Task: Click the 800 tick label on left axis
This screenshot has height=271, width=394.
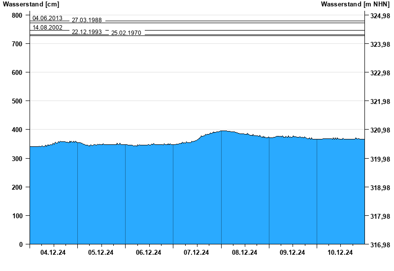Action: click(x=17, y=16)
